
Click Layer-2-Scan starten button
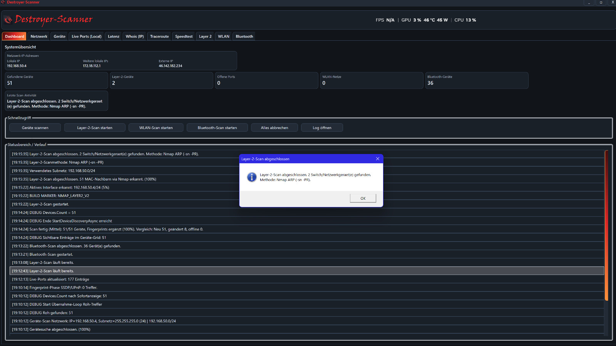pos(95,127)
